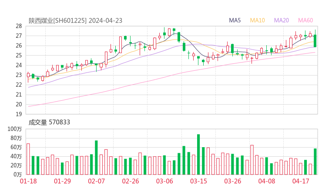
Task: Select the MA20 legend label
Action: tap(282, 20)
